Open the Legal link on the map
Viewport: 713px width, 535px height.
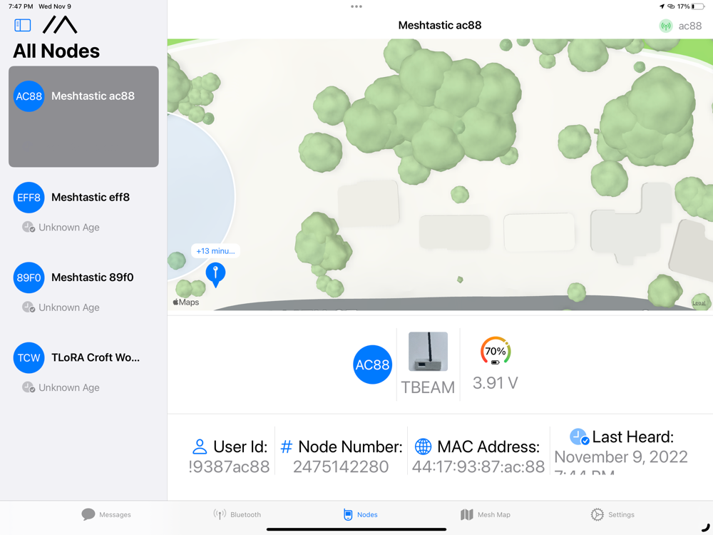[699, 303]
